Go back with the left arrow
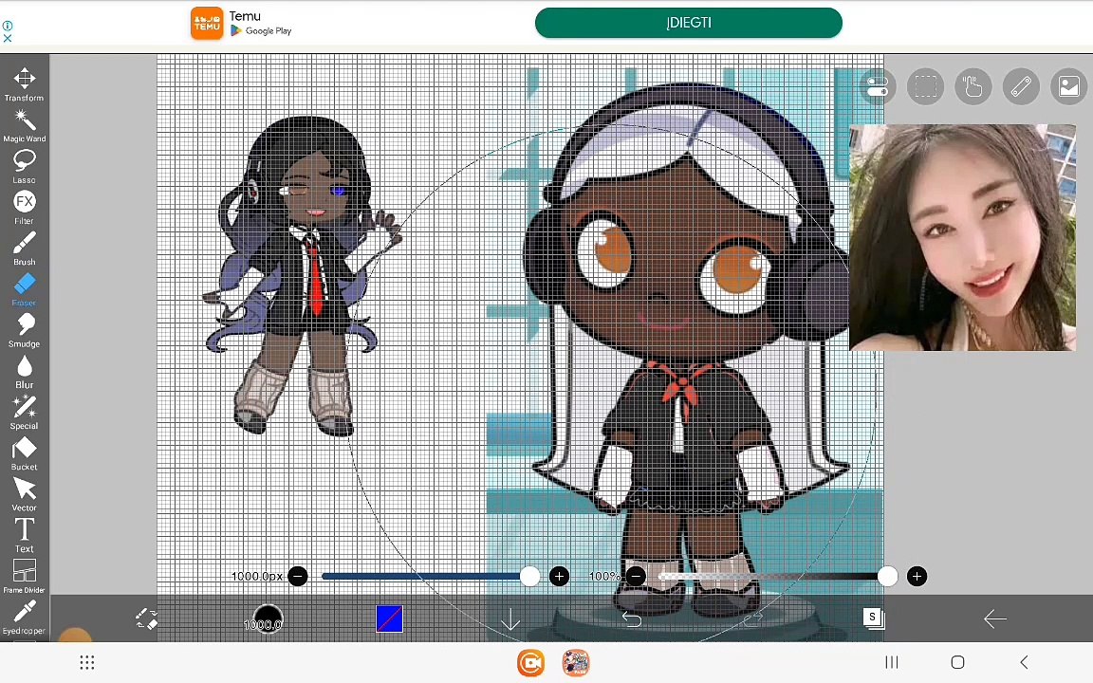The width and height of the screenshot is (1093, 683). pos(994,618)
